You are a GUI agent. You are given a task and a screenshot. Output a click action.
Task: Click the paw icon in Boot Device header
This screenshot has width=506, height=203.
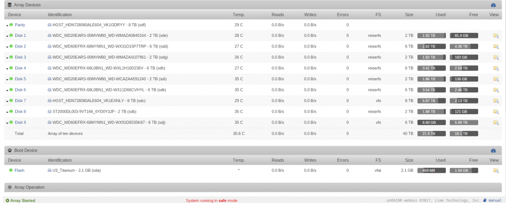pyautogui.click(x=10, y=150)
